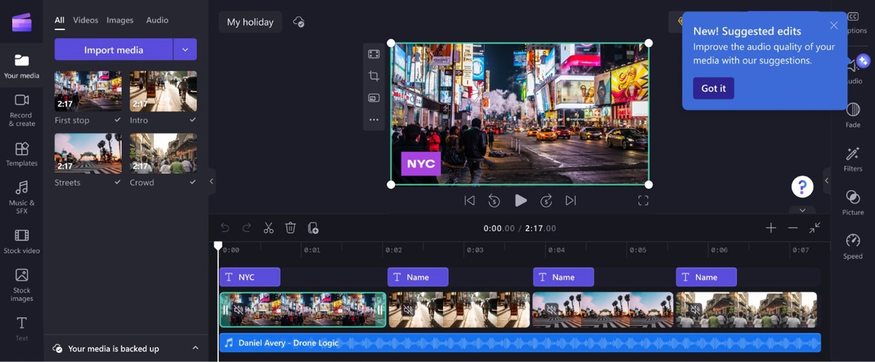Select NYC title overlay in preview
875x362 pixels.
click(421, 164)
